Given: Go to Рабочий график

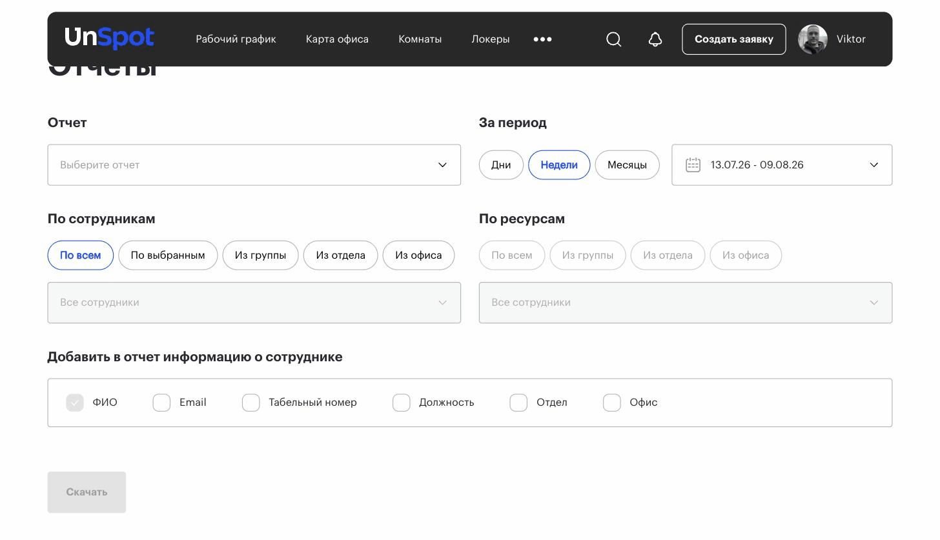Looking at the screenshot, I should coord(236,39).
